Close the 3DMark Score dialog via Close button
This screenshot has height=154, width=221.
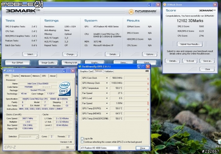tap(207, 69)
